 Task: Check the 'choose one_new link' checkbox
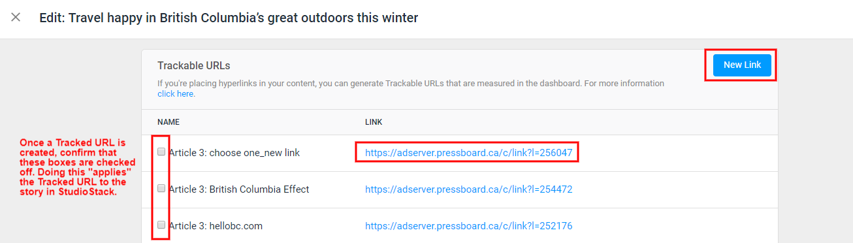point(161,152)
